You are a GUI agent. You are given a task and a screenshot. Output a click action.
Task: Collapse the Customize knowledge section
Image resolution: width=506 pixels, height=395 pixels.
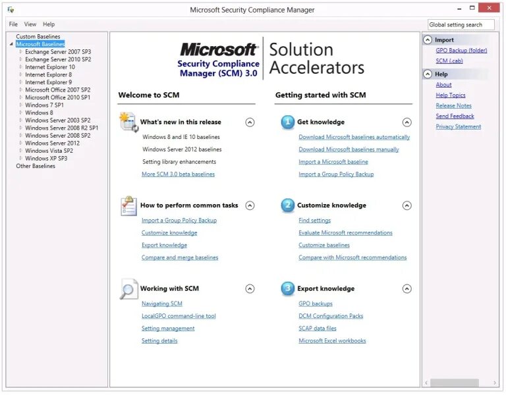[x=407, y=205]
